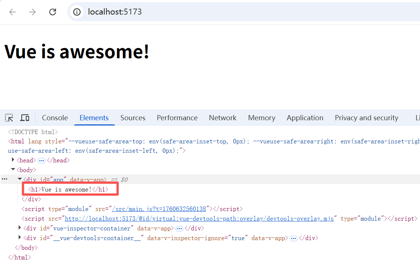Reload the localhost page
The image size is (420, 270).
pyautogui.click(x=53, y=12)
